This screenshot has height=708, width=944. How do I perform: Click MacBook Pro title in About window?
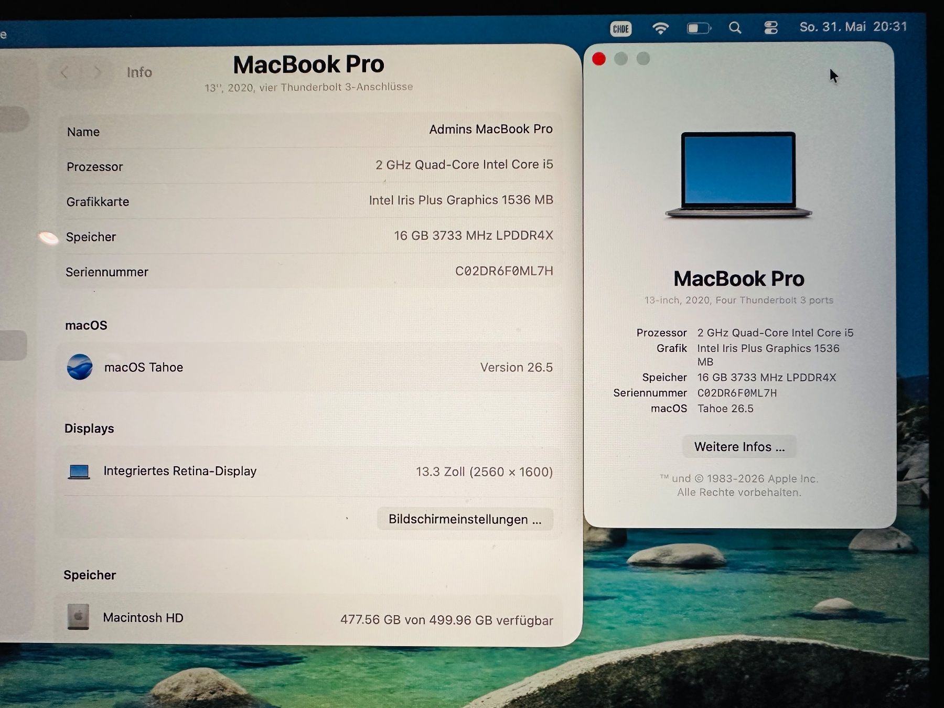[x=739, y=278]
